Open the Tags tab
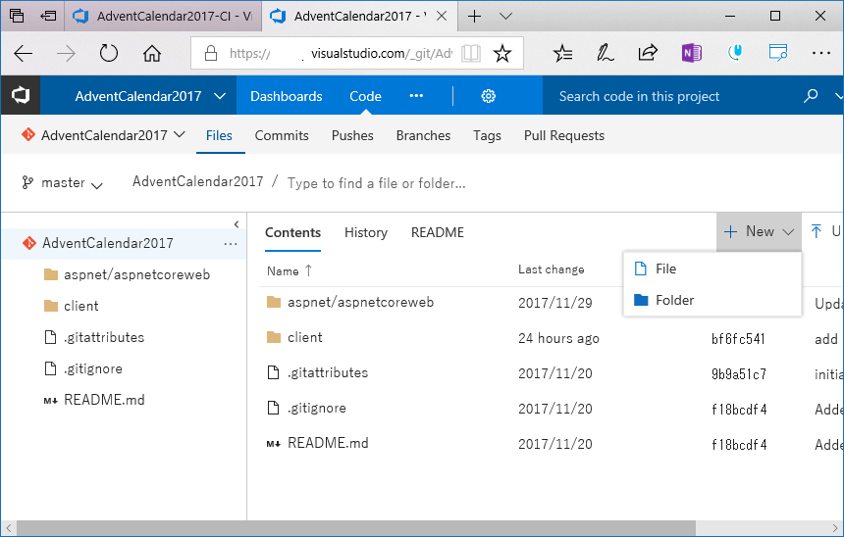The height and width of the screenshot is (537, 844). [x=487, y=135]
